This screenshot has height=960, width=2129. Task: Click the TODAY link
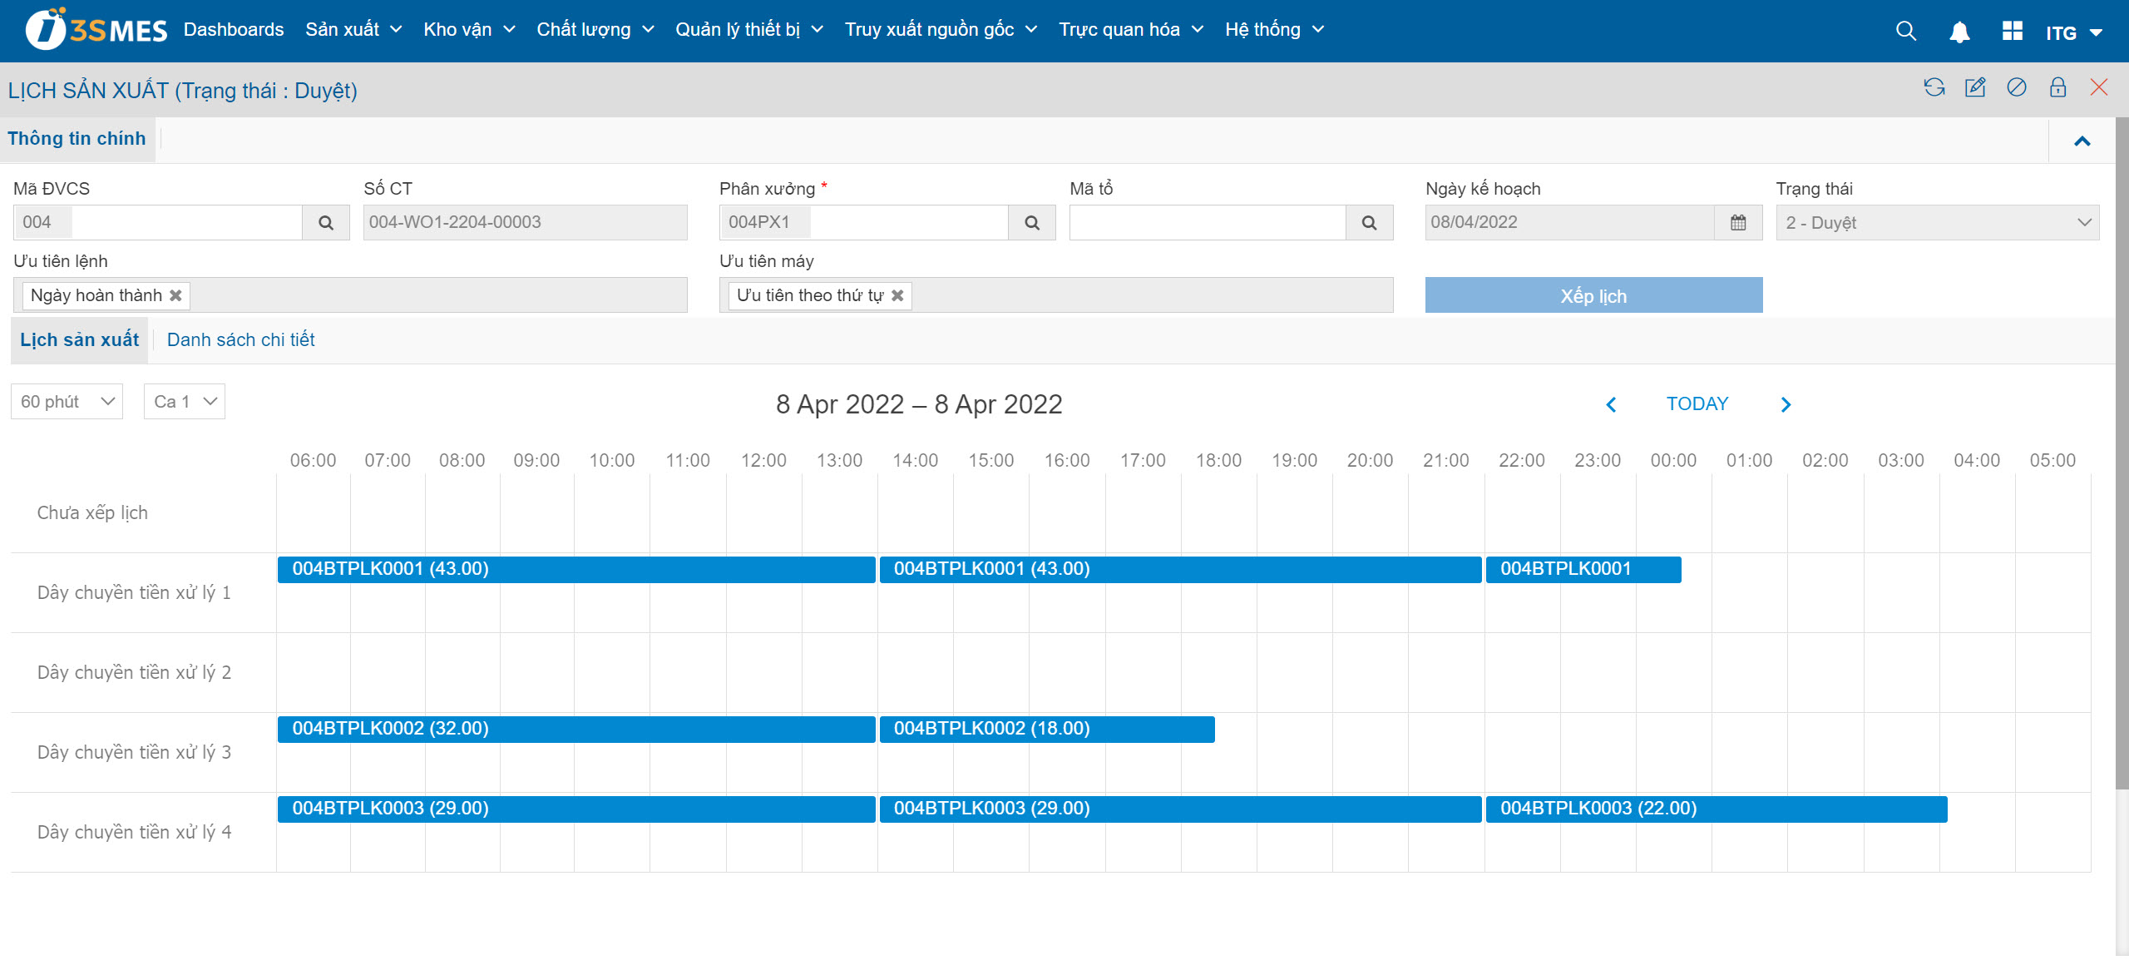pos(1697,403)
